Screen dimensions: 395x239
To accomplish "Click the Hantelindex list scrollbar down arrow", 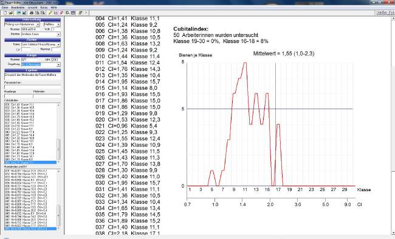I will click(59, 229).
